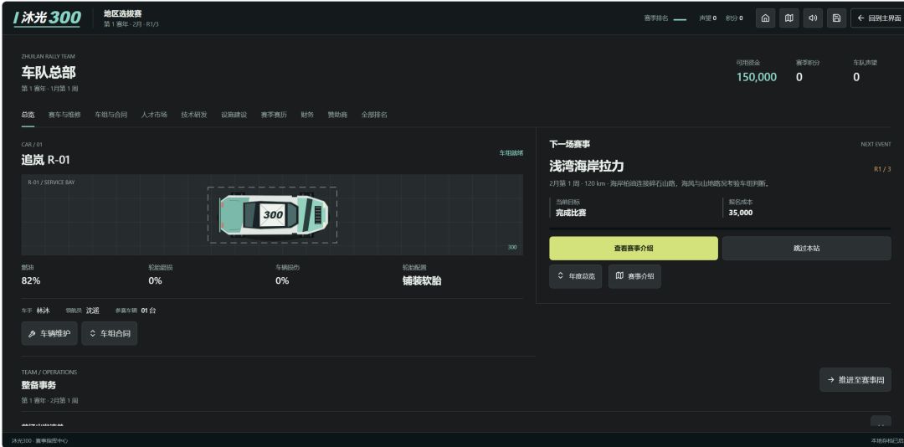The height and width of the screenshot is (447, 904).
Task: Click the race car 300 thumbnail
Action: (273, 215)
